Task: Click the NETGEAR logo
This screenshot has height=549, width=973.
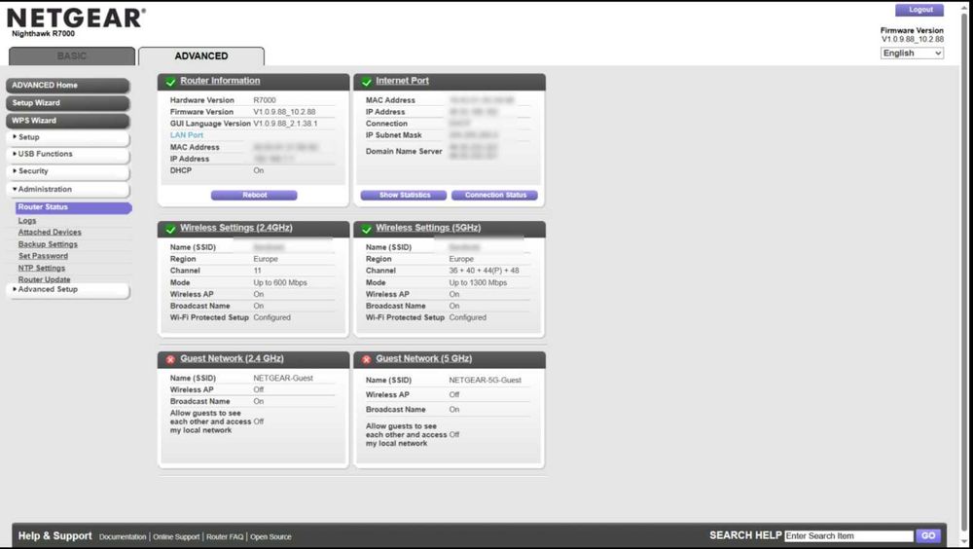Action: pyautogui.click(x=76, y=18)
